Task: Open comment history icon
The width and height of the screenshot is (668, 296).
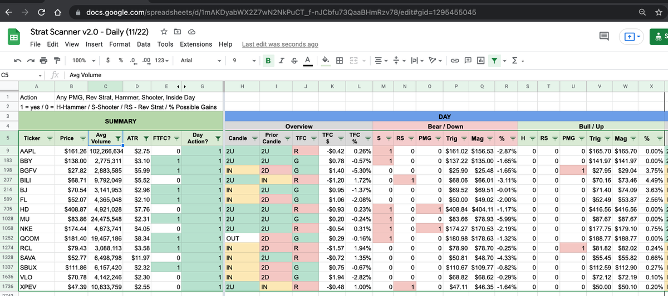Action: click(x=604, y=36)
